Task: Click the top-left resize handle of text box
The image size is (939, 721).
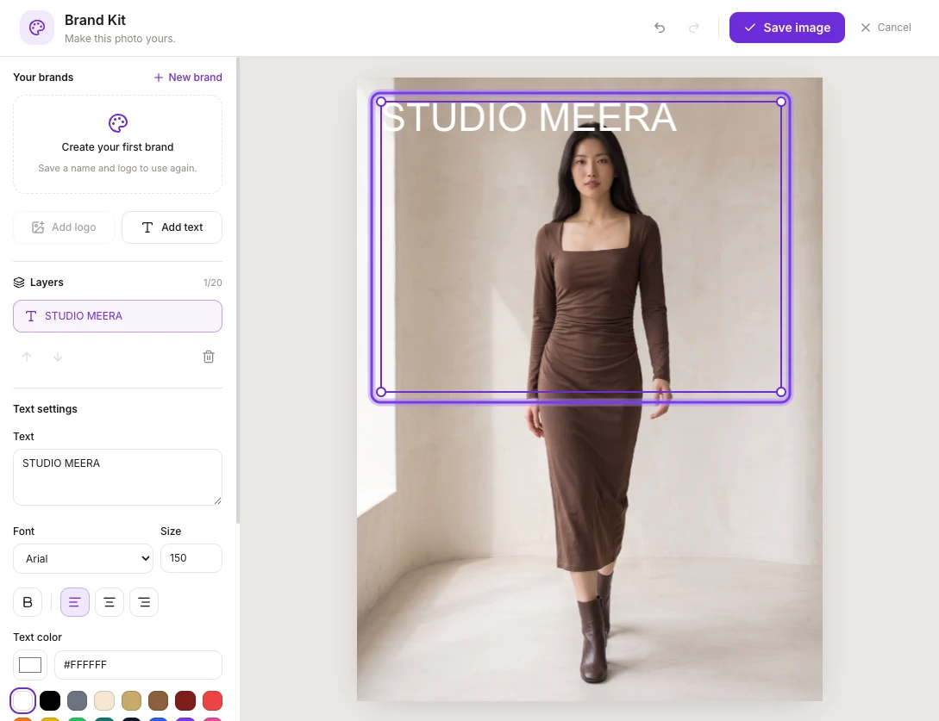Action: 381,102
